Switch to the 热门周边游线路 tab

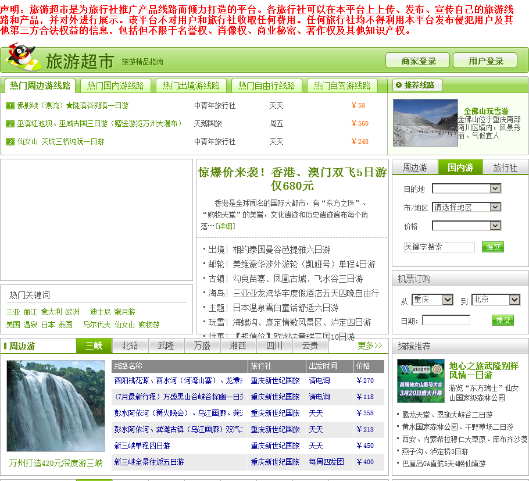(x=40, y=85)
